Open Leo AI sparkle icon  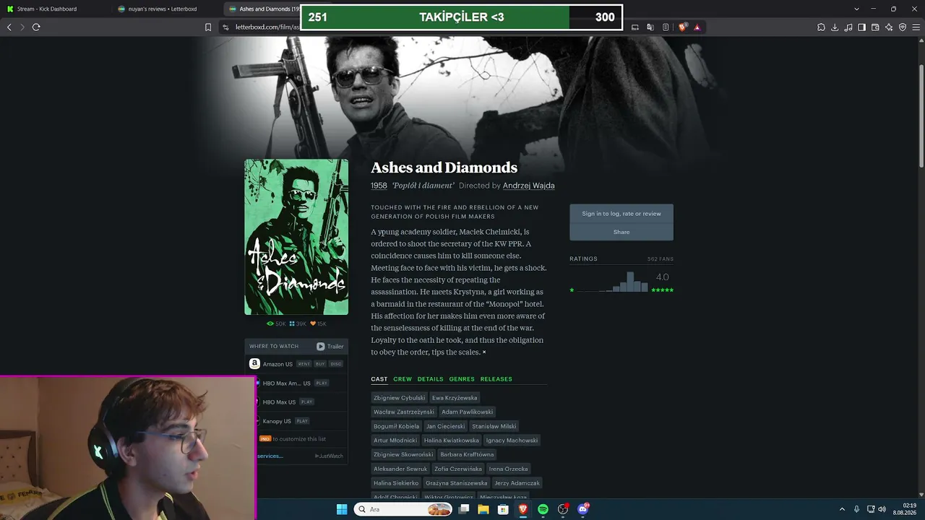click(889, 27)
